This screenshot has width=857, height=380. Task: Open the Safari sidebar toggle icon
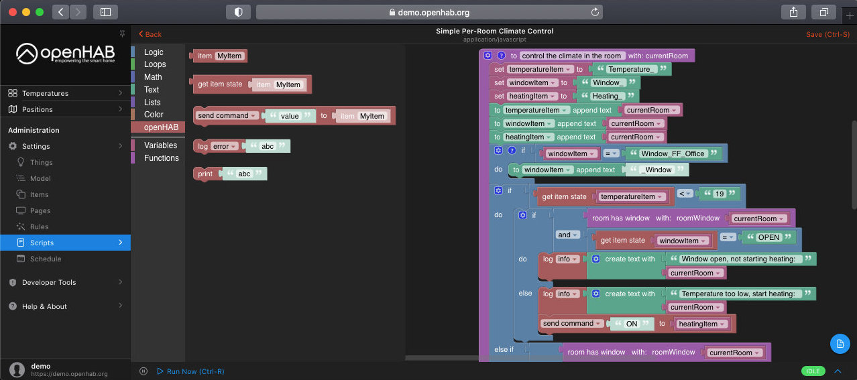pos(105,12)
